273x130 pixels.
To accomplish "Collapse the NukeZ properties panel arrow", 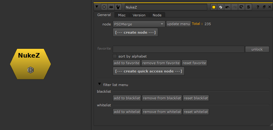I will click(97, 7).
